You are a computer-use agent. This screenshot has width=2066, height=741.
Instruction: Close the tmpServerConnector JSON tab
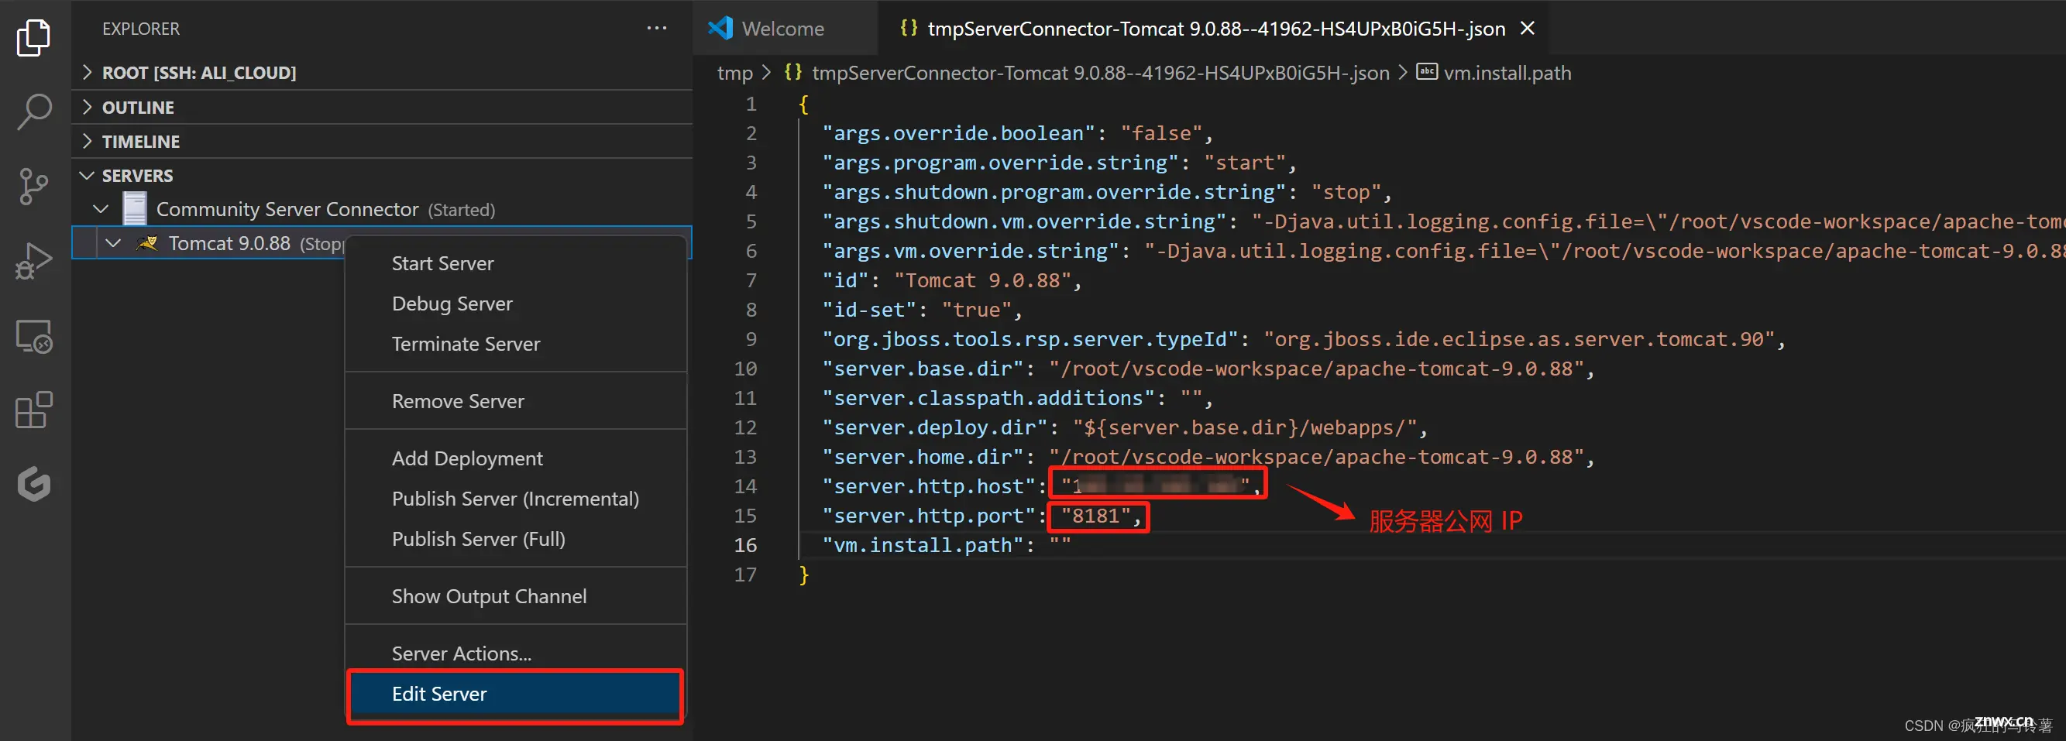pyautogui.click(x=1528, y=28)
